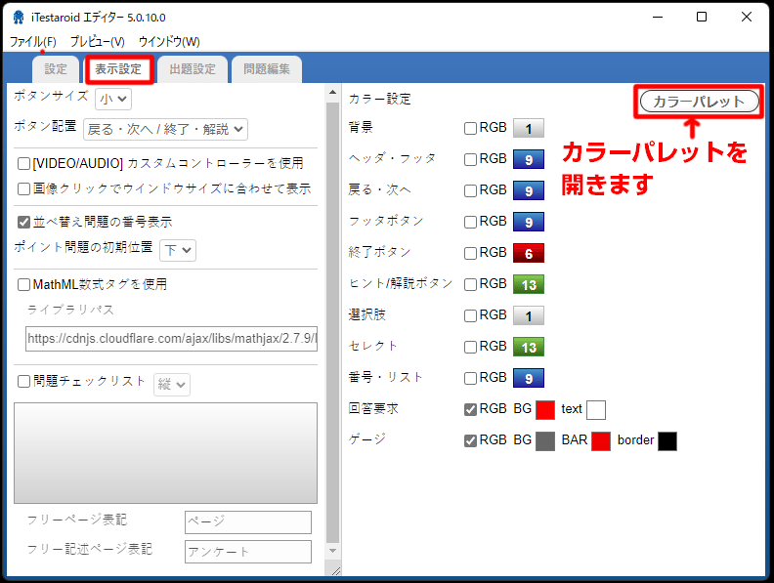This screenshot has height=583, width=774.
Task: Click 番号・リスト blue color 9 swatch
Action: 529,378
